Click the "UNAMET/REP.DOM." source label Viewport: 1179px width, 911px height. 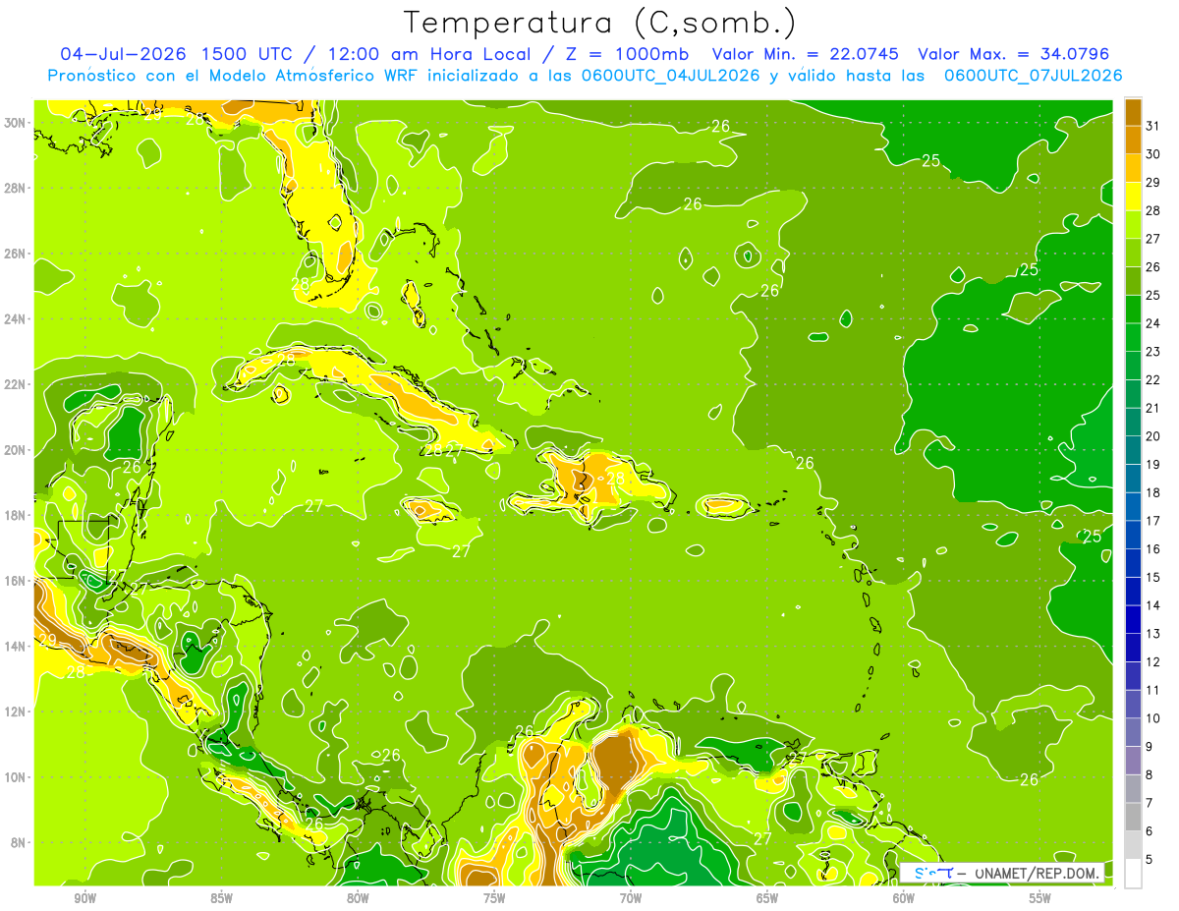click(x=1037, y=873)
